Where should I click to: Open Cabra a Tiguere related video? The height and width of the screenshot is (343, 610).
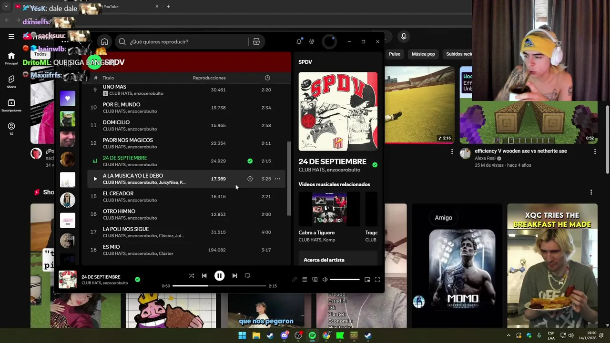(329, 208)
